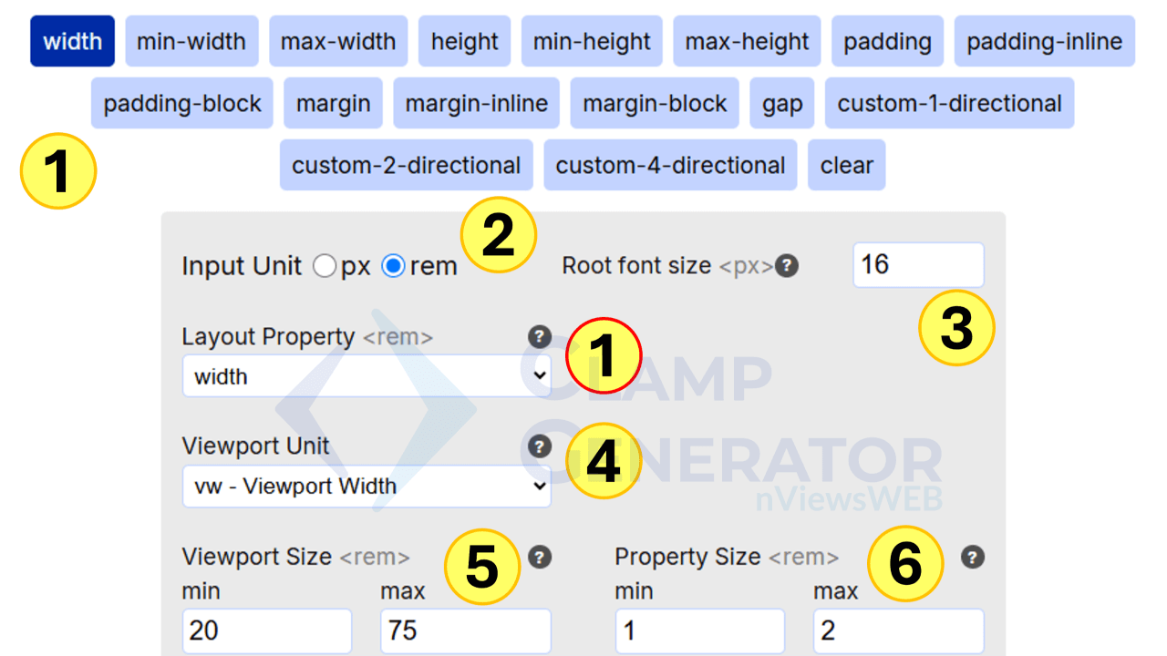Viewport: 1167px width, 656px height.
Task: Select the min-height property button
Action: click(592, 41)
